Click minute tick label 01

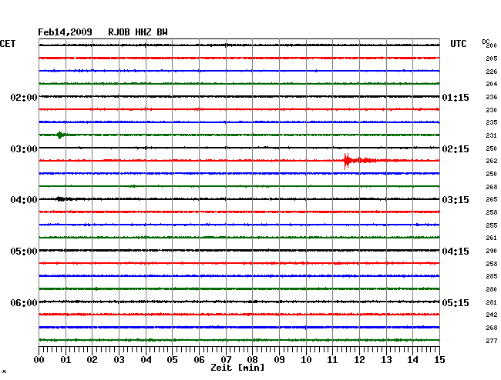click(66, 360)
